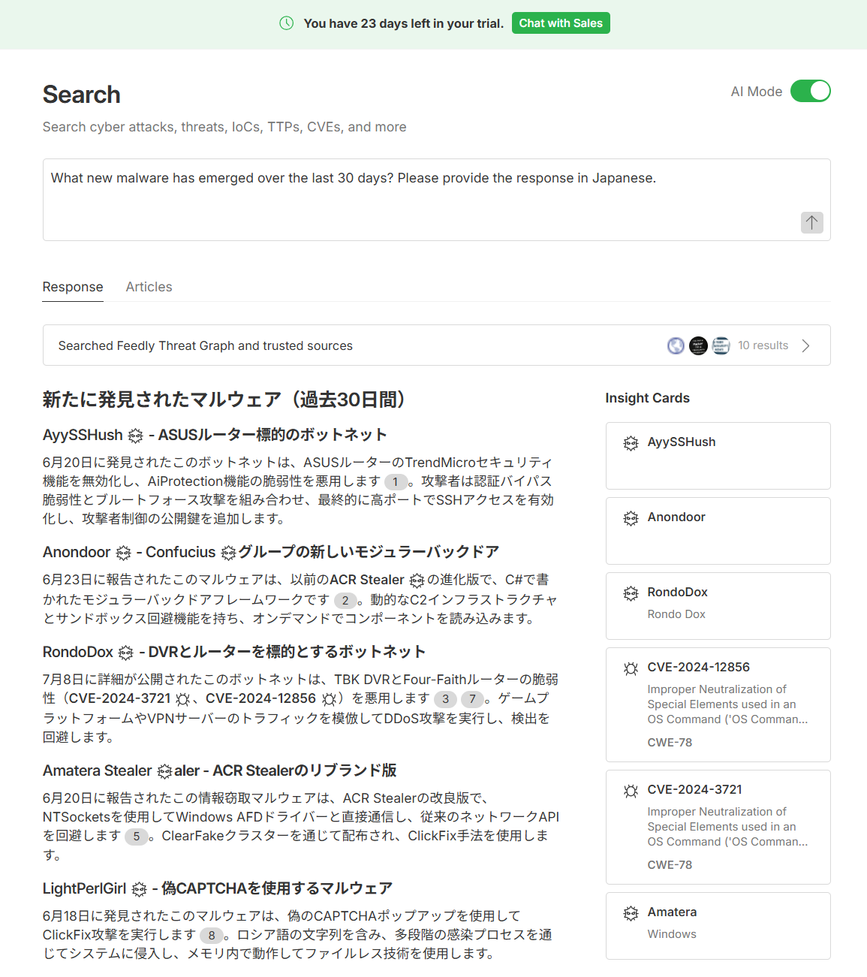This screenshot has height=977, width=867.
Task: Click the third source avatar icon
Action: 721,345
